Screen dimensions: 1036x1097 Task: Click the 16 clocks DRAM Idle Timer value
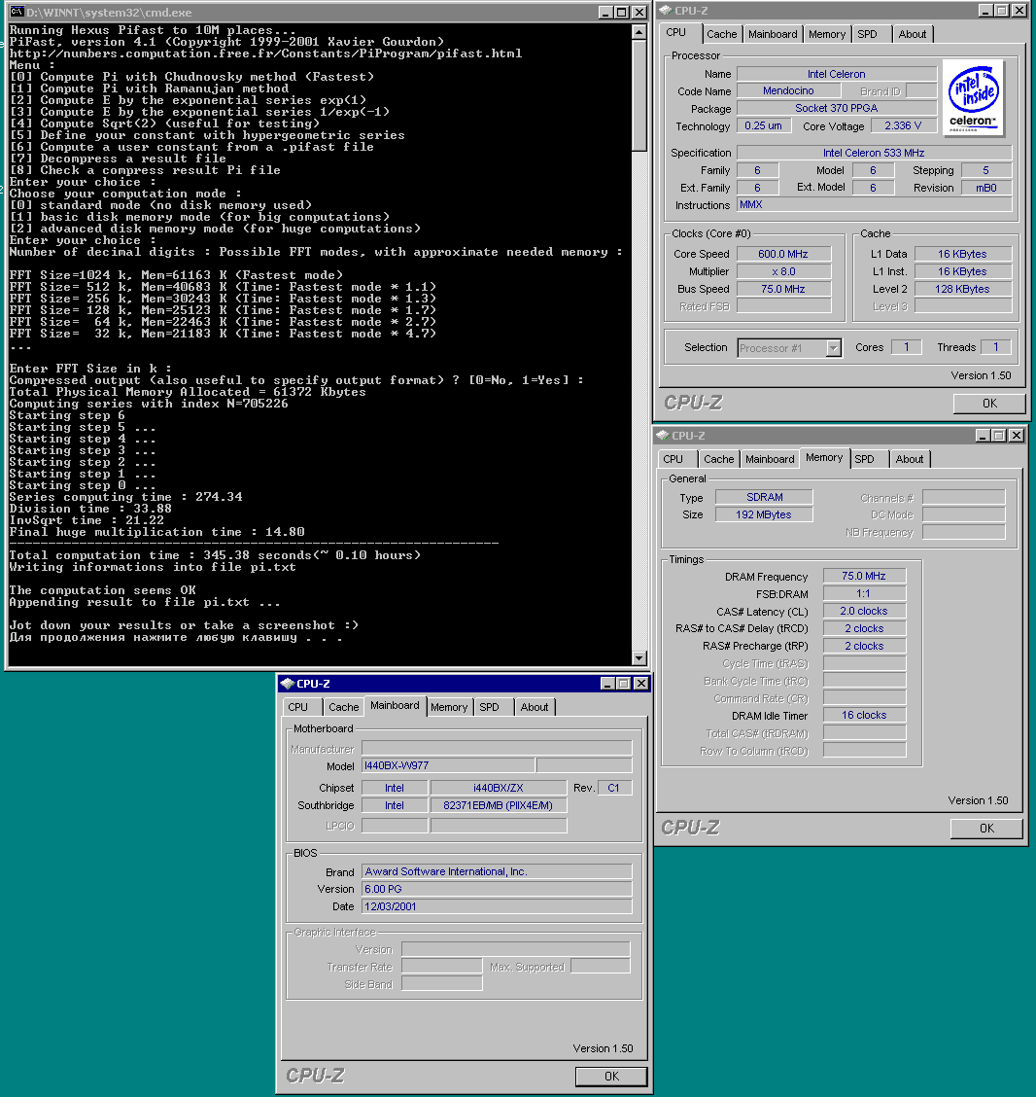864,716
